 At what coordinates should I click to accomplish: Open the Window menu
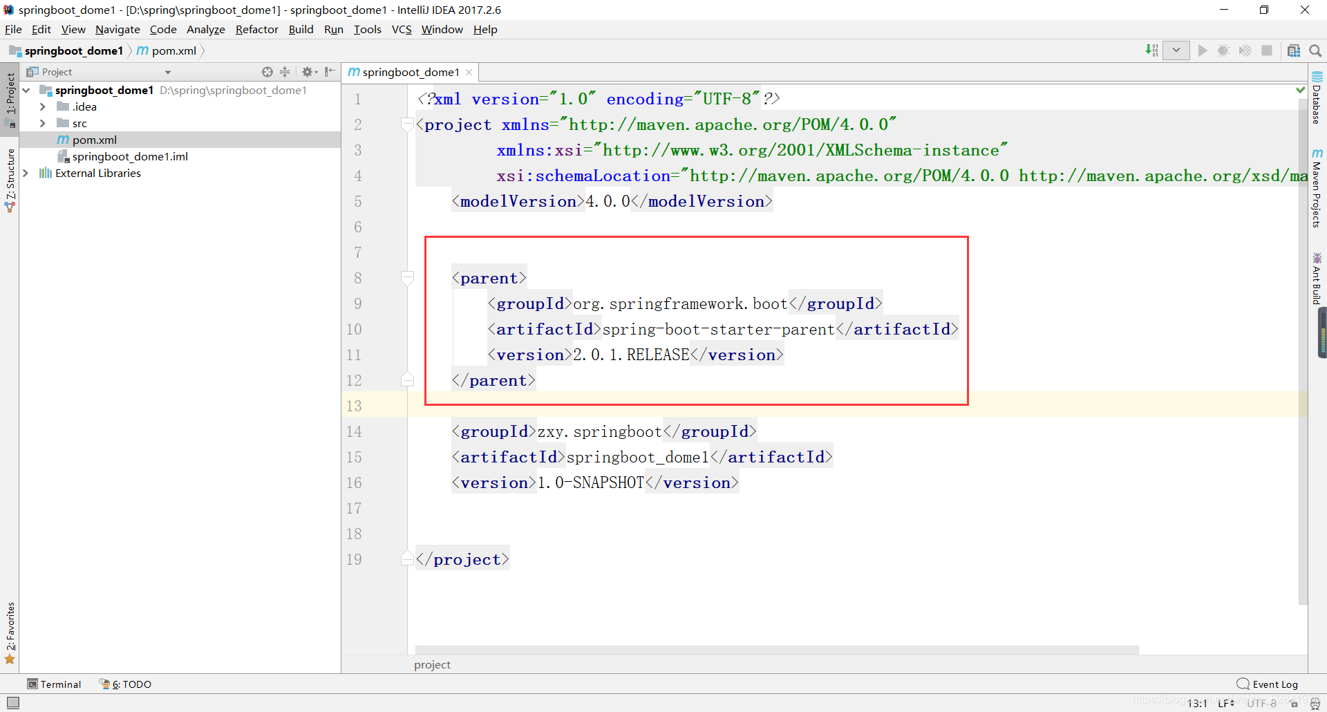(x=442, y=29)
